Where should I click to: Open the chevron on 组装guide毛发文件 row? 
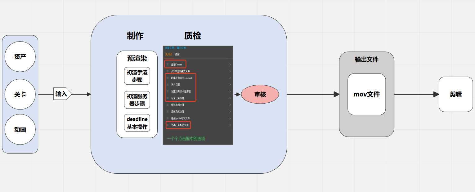tap(230, 118)
